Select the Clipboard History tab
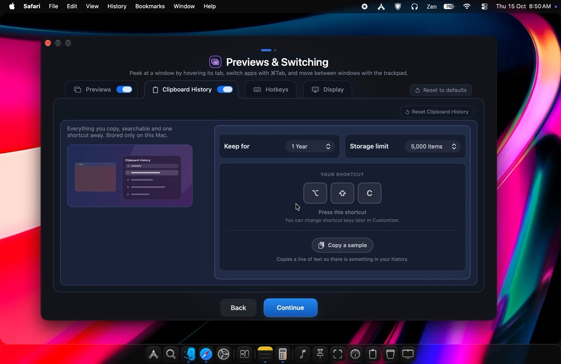Image resolution: width=561 pixels, height=364 pixels. point(191,89)
